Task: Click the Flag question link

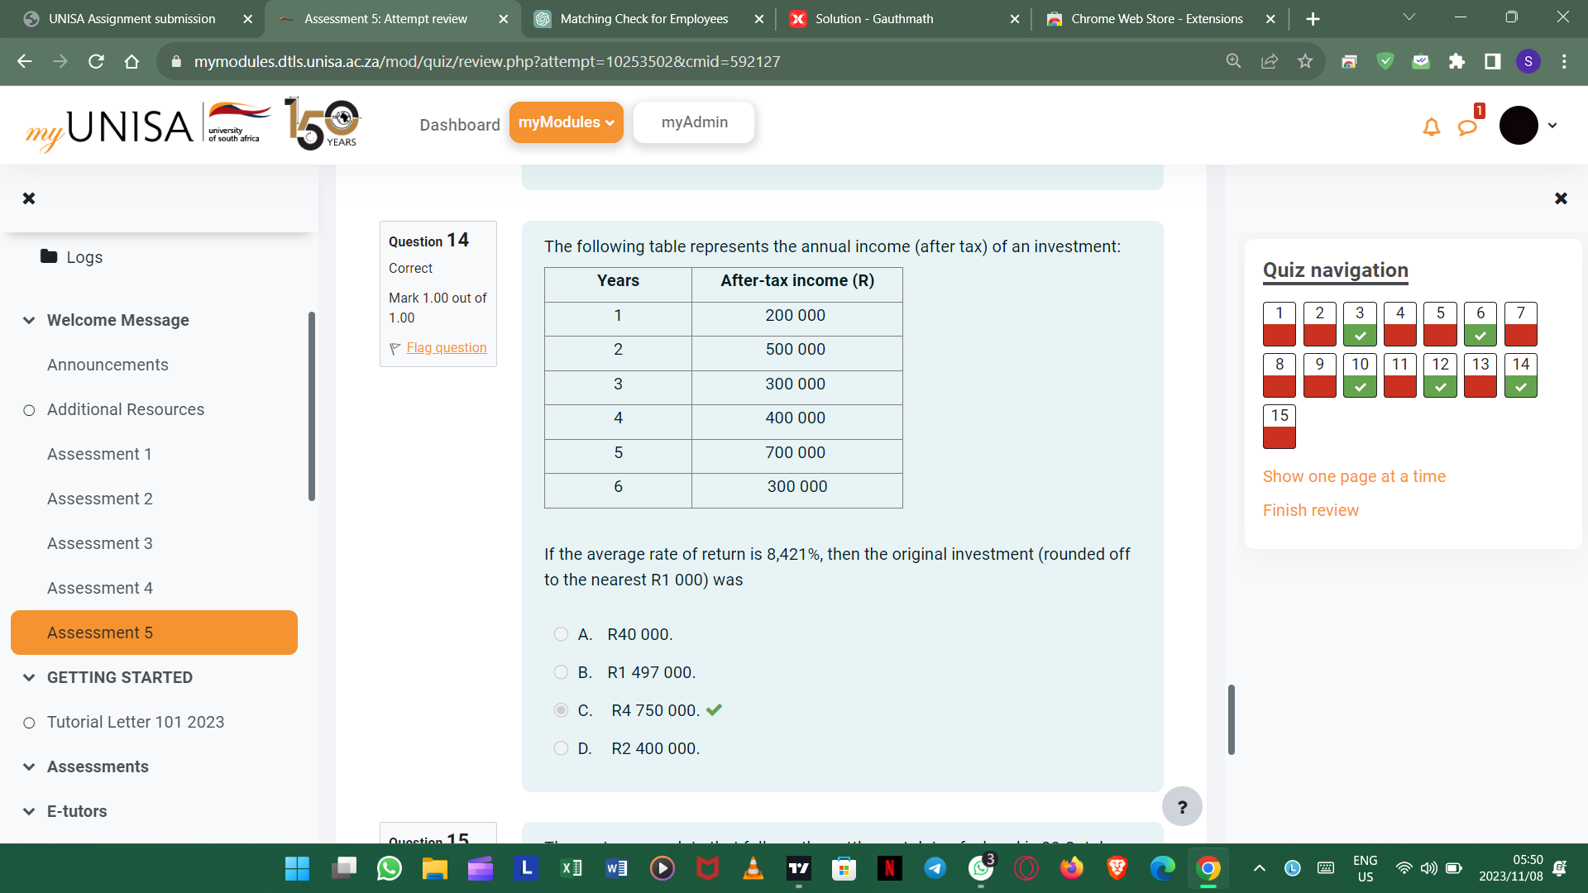Action: (446, 348)
